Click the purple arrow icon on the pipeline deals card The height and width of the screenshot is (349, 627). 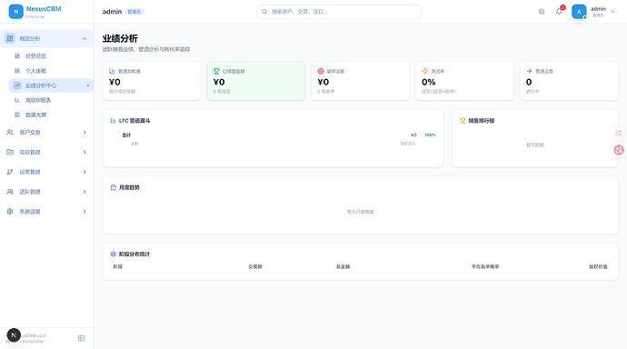click(530, 72)
